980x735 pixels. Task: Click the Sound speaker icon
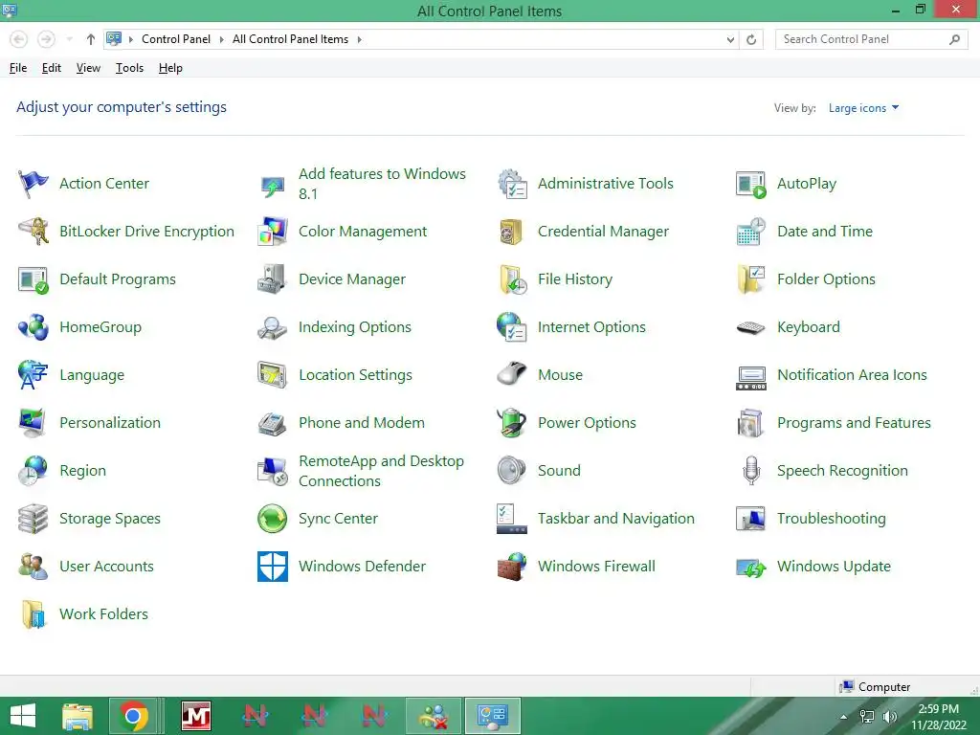click(x=512, y=471)
